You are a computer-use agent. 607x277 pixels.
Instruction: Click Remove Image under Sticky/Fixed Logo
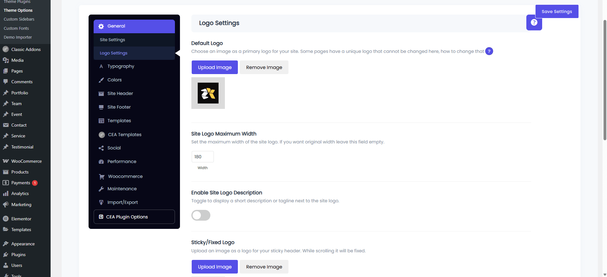click(x=264, y=267)
